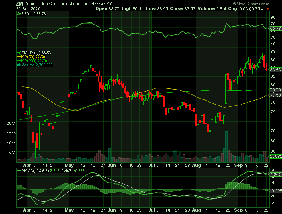Viewport: 282px width, 214px height.
Task: Click Jun on axis below volume bars
Action: click(x=112, y=165)
